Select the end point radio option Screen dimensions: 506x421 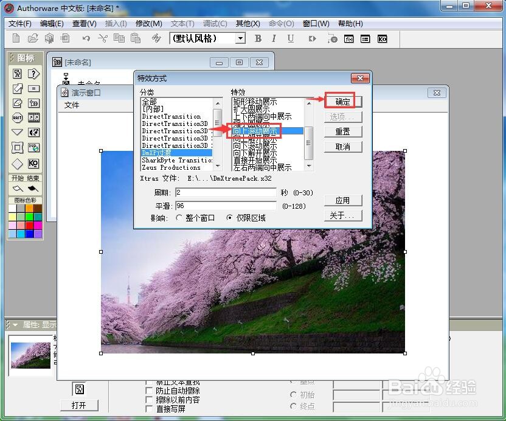point(293,406)
